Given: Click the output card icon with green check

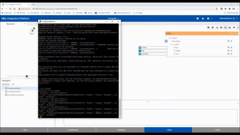Looking at the screenshot, I should [32, 30].
